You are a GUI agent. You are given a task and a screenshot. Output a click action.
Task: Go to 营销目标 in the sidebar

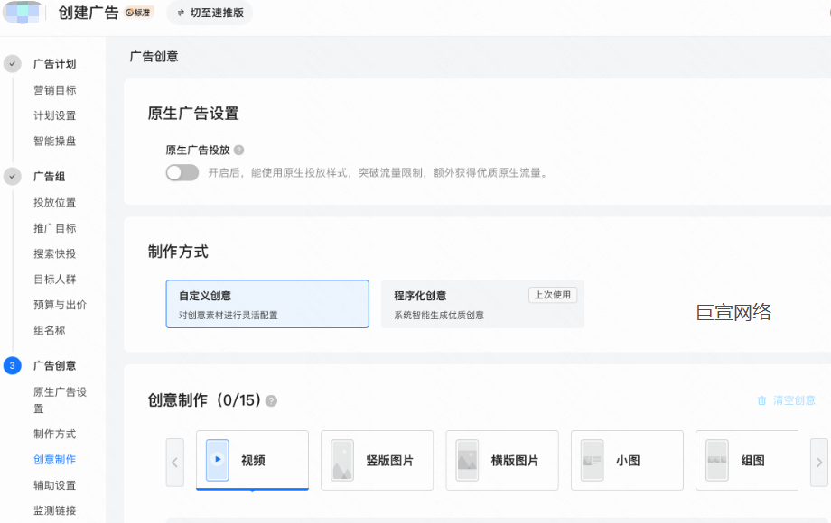tap(54, 90)
